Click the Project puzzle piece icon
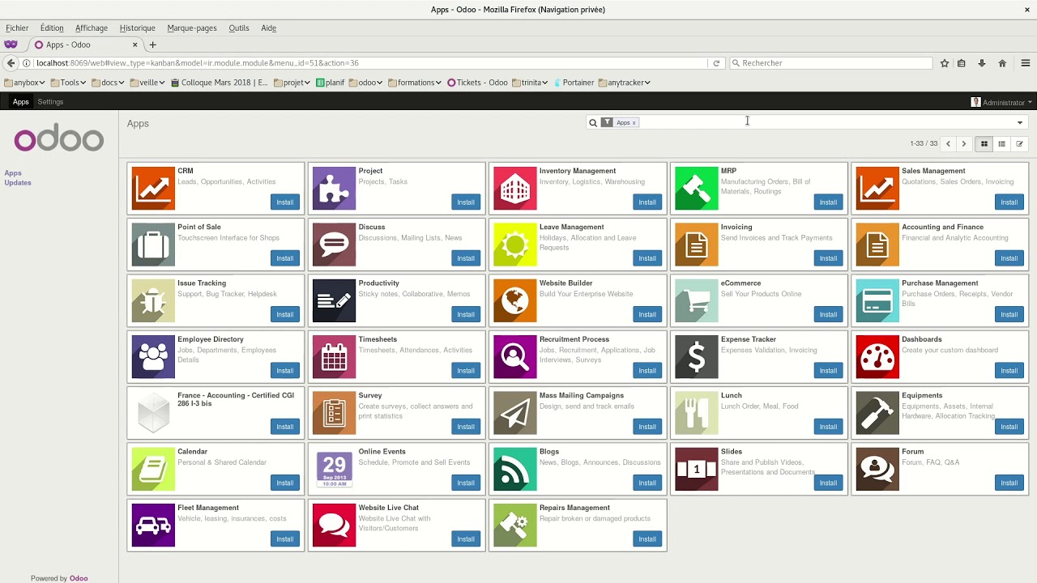1037x583 pixels. click(334, 188)
